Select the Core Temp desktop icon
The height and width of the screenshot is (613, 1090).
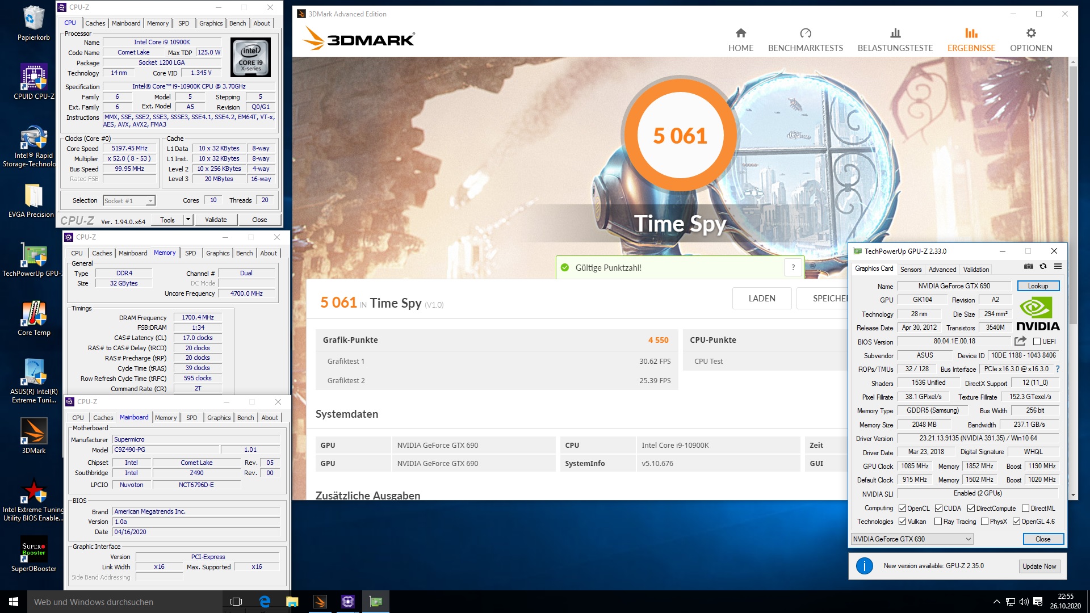click(x=33, y=319)
